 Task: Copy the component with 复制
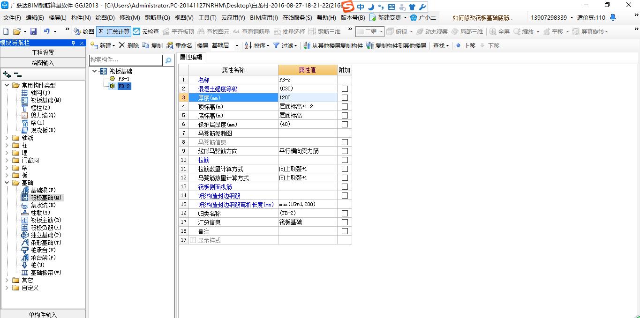(152, 45)
